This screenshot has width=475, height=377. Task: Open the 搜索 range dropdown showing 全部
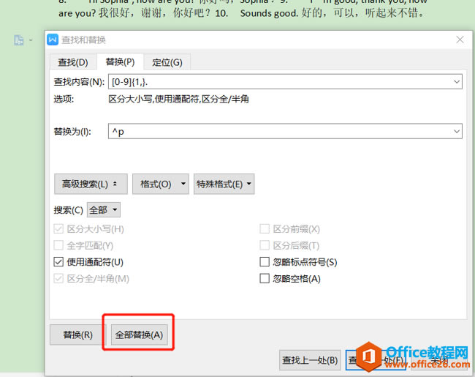[104, 210]
